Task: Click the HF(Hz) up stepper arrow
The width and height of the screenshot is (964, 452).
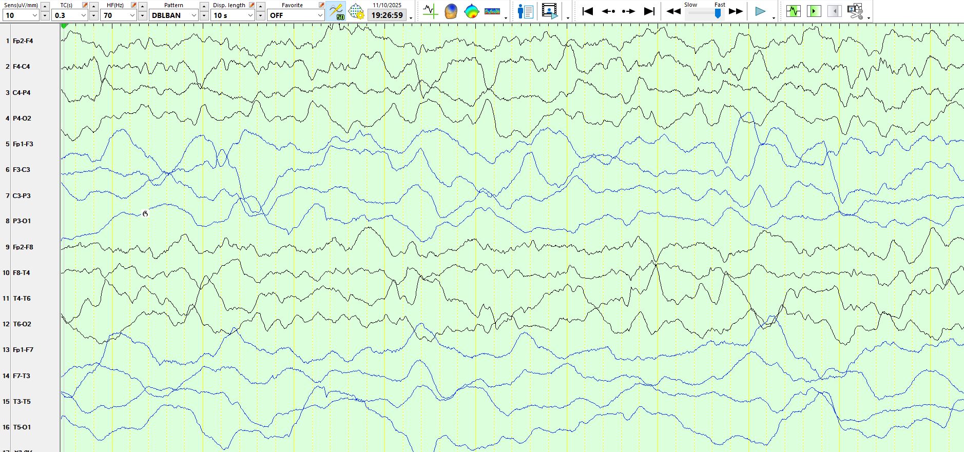Action: click(143, 6)
